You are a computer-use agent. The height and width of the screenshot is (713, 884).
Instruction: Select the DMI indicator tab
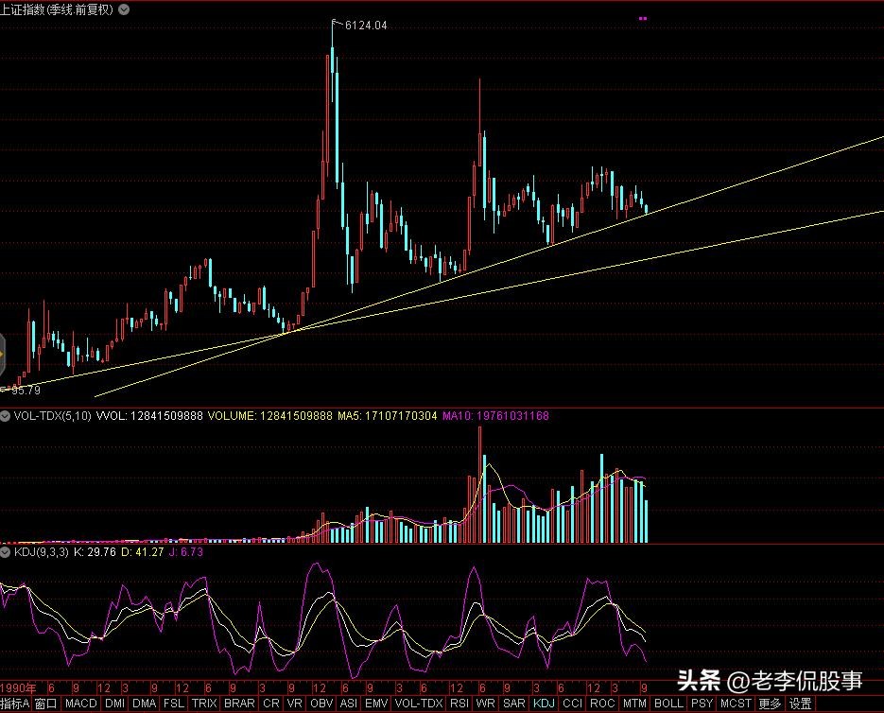pos(114,704)
